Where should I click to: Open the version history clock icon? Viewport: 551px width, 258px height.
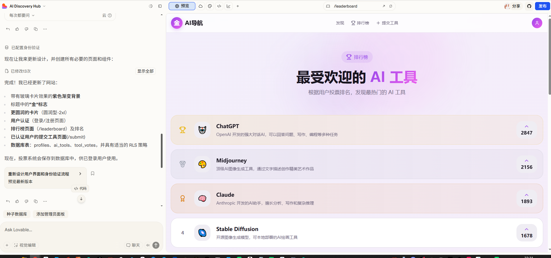pos(151,6)
